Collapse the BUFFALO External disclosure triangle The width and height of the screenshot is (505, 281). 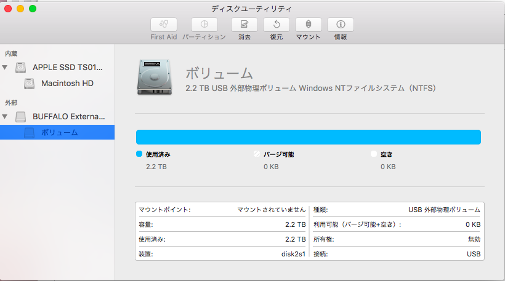(6, 116)
